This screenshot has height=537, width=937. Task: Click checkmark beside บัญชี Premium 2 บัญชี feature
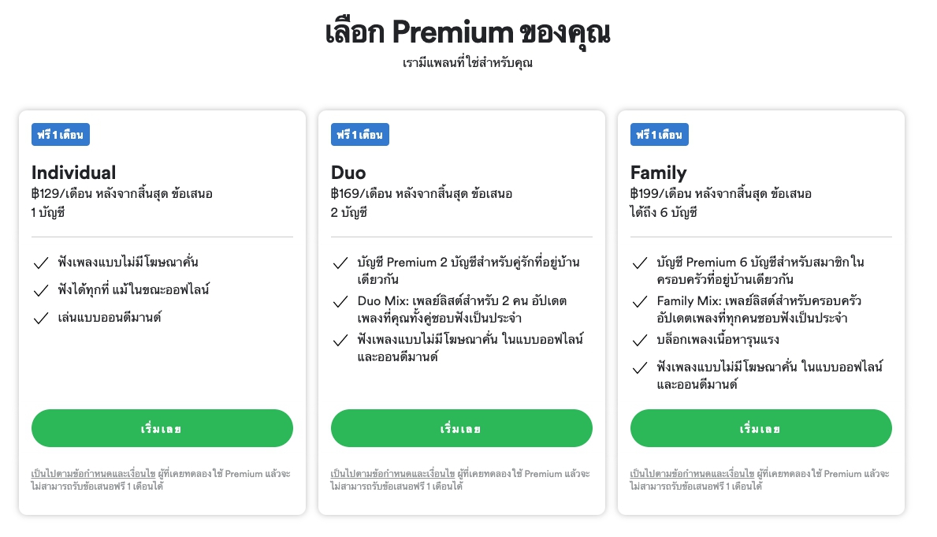(340, 263)
